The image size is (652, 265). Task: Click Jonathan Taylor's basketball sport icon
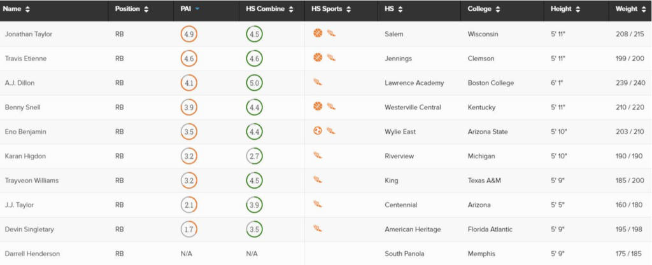point(318,33)
